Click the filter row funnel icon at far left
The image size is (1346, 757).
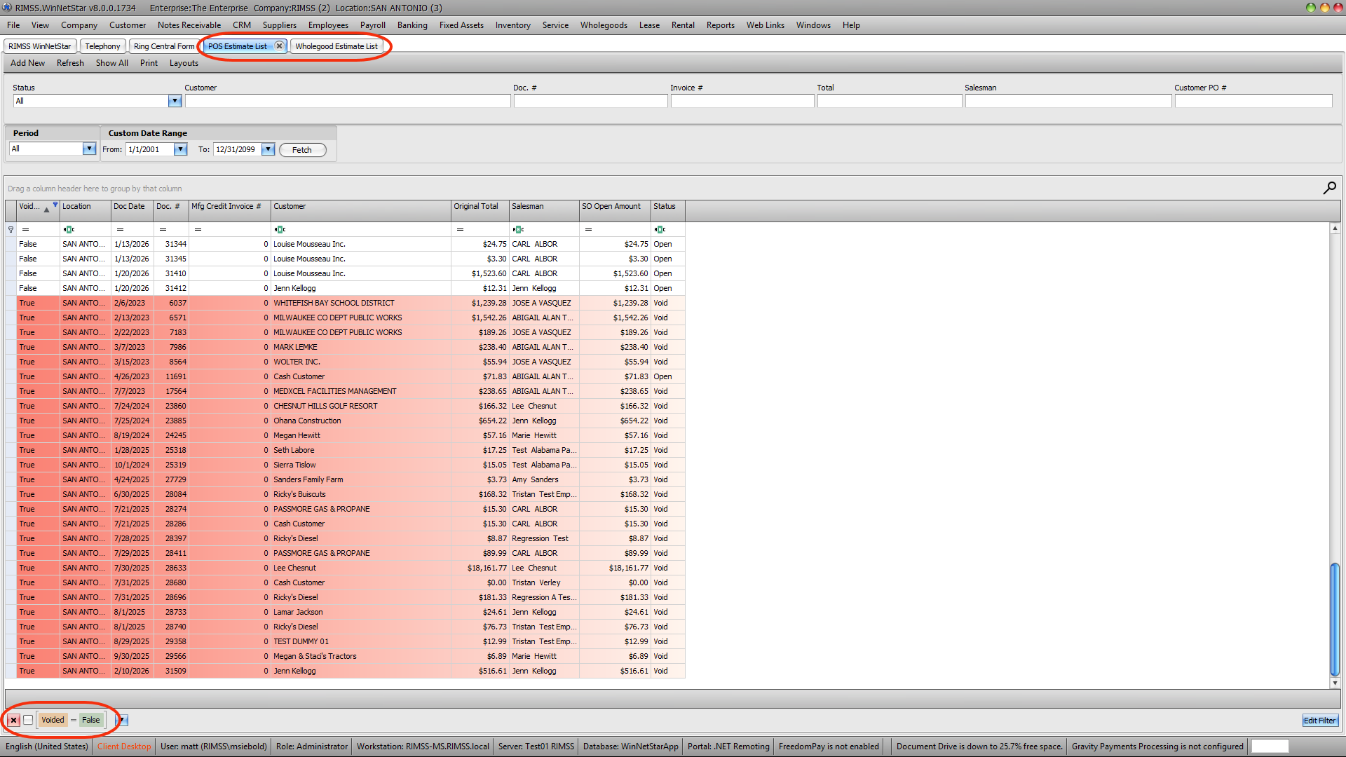click(11, 229)
